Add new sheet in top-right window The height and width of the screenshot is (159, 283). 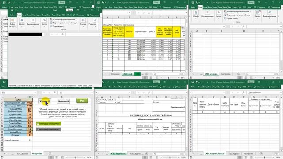click(239, 74)
